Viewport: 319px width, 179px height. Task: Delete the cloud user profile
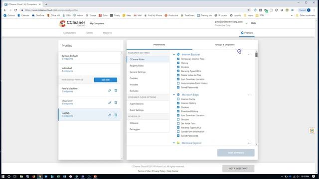point(116,103)
